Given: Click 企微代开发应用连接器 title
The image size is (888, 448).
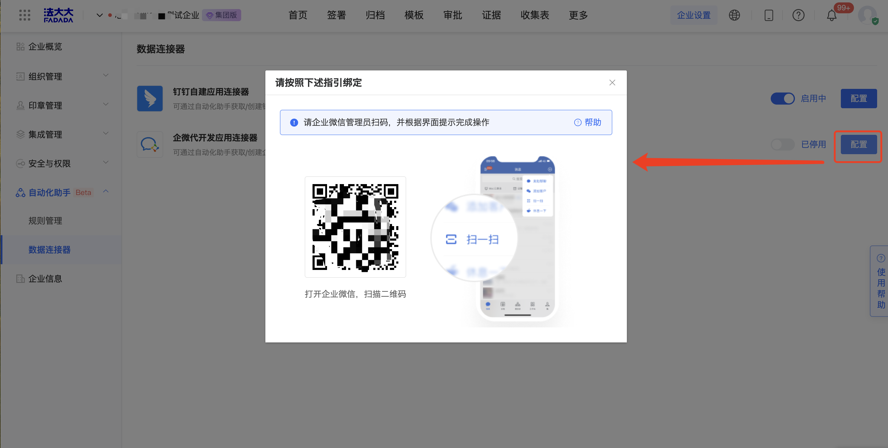Looking at the screenshot, I should coord(215,138).
